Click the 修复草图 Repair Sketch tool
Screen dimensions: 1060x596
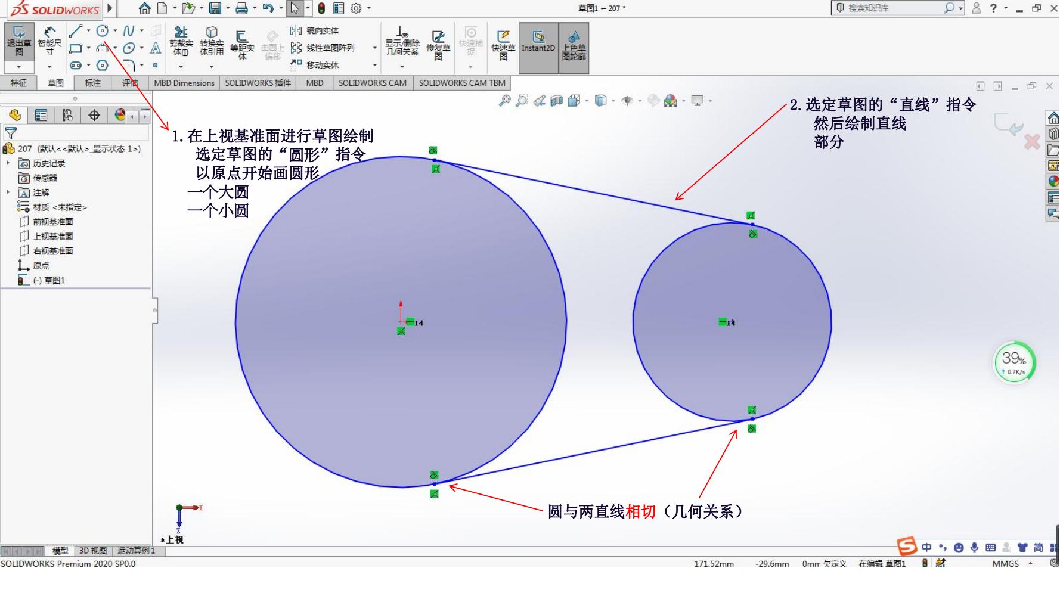438,45
